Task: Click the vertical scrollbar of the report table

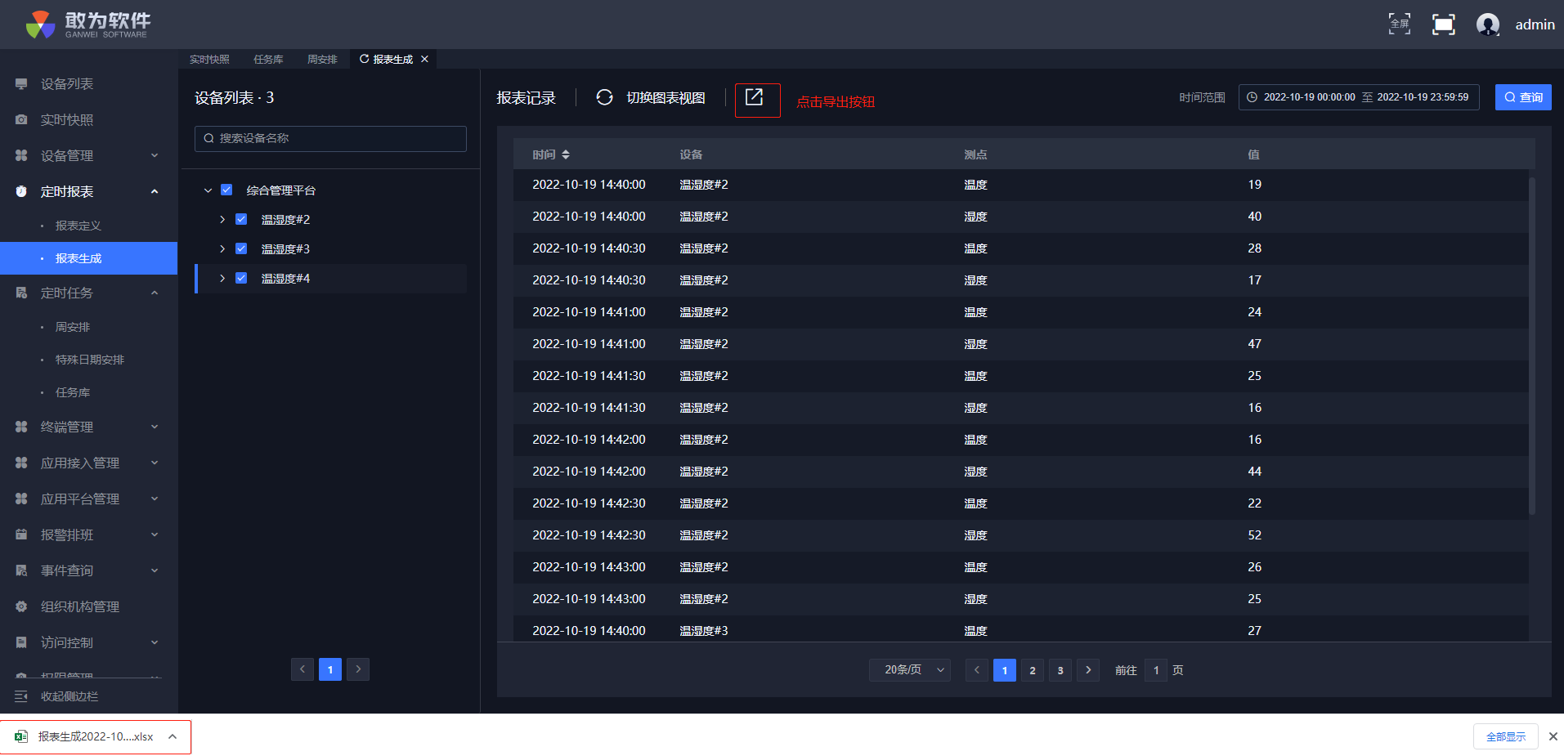Action: (1531, 343)
